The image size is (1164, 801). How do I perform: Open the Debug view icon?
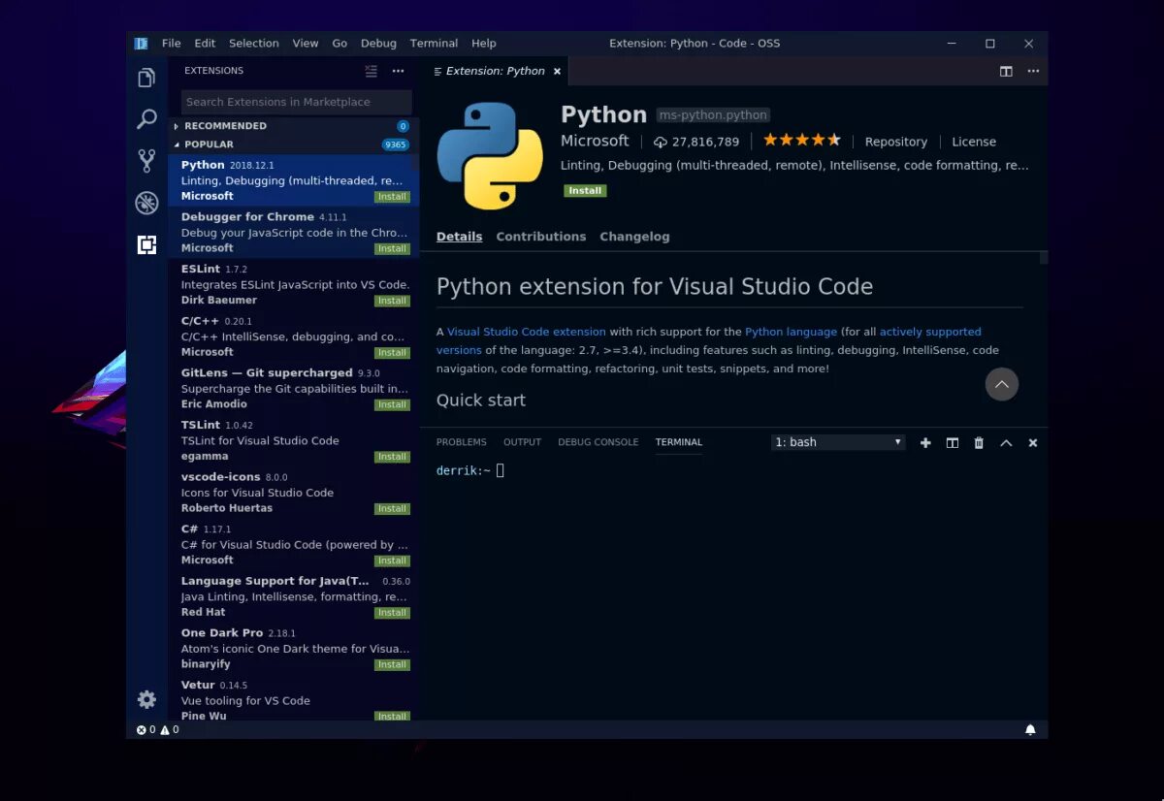click(146, 203)
